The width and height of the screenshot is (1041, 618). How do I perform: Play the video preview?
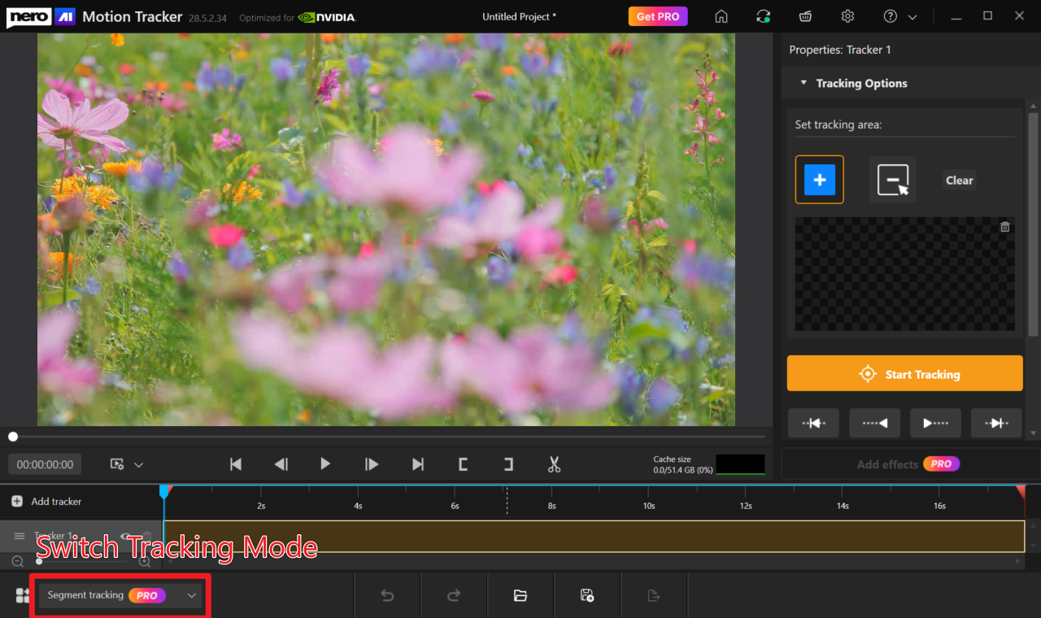point(325,464)
